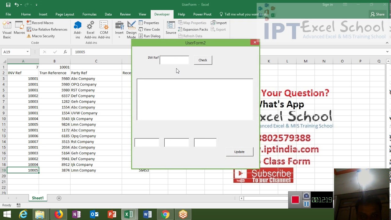Undo the last action
The image size is (391, 220).
pyautogui.click(x=16, y=5)
